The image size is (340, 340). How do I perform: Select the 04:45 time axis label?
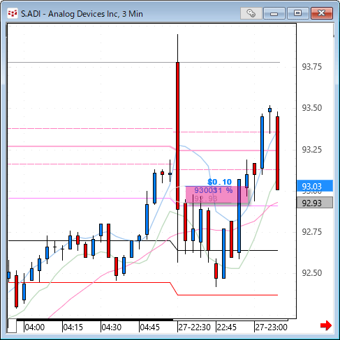[x=150, y=327]
